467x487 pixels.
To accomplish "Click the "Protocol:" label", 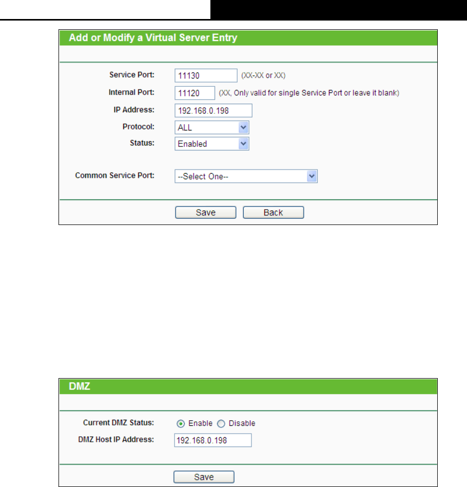I will 138,127.
